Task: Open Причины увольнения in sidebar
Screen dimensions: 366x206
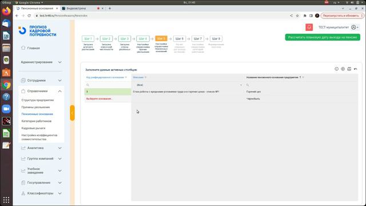Action: pyautogui.click(x=35, y=107)
